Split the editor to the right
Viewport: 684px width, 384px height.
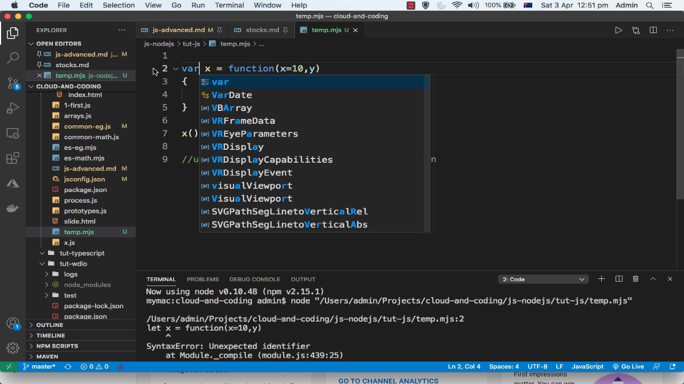[653, 30]
